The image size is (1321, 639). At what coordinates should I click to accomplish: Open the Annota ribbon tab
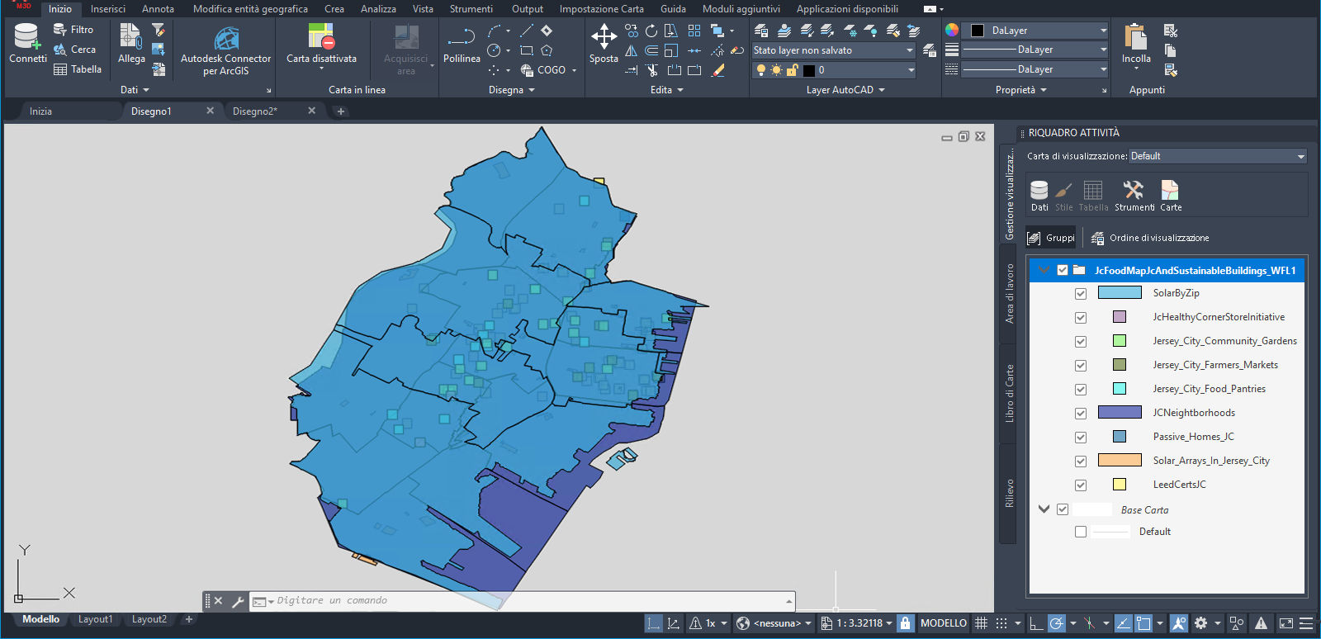158,9
